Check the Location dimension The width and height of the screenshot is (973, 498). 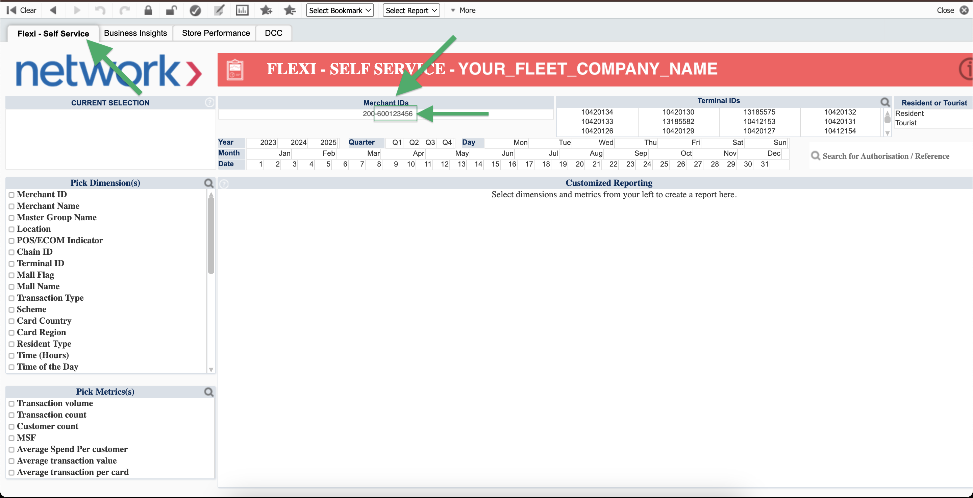coord(11,229)
